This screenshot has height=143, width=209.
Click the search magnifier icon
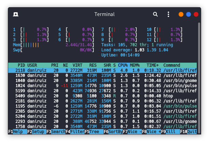pos(155,14)
